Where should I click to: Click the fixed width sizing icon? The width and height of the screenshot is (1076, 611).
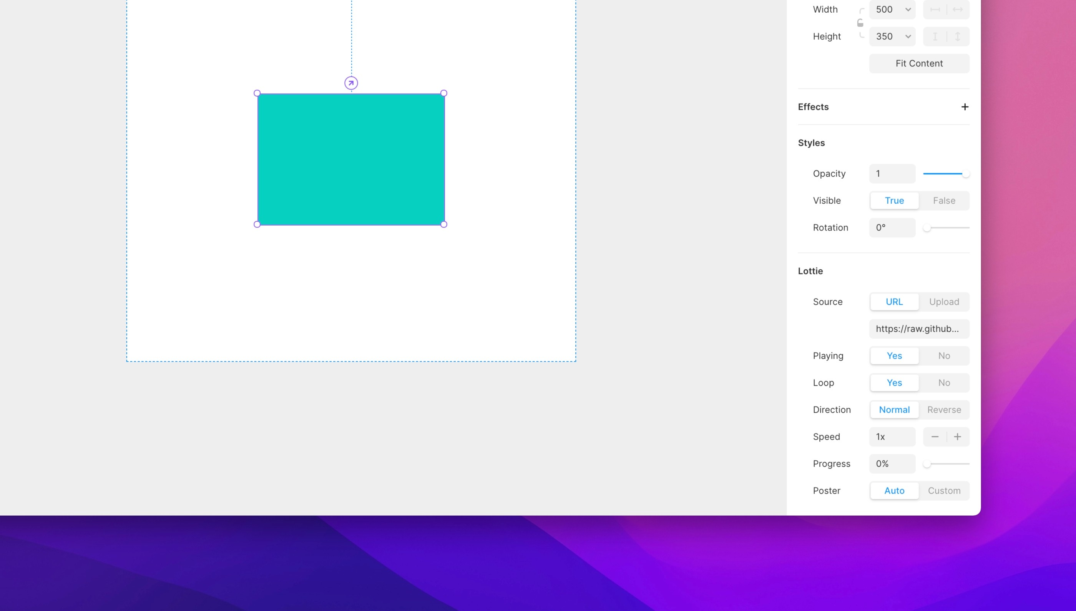pos(935,10)
